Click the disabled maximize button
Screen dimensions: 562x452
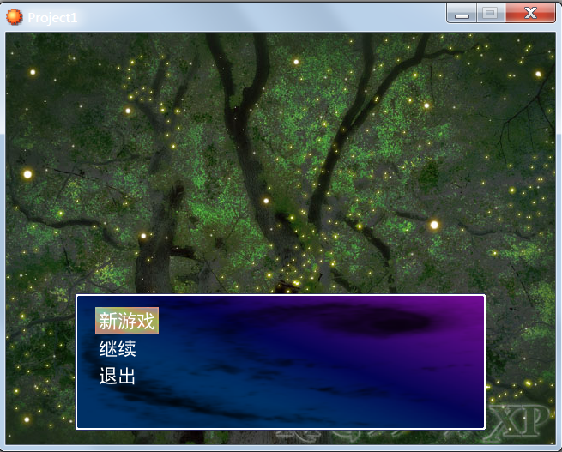[491, 14]
